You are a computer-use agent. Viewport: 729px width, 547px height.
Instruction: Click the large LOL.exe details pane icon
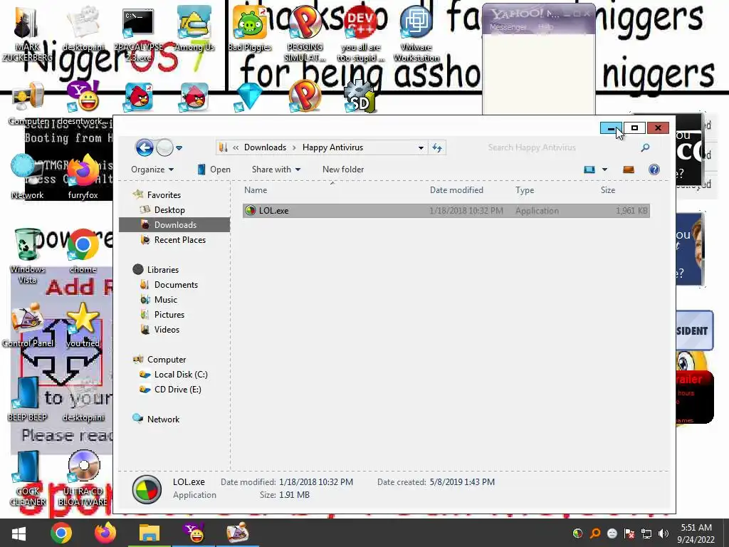point(147,489)
